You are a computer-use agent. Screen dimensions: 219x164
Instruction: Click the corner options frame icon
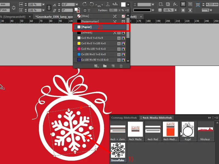tap(198, 5)
